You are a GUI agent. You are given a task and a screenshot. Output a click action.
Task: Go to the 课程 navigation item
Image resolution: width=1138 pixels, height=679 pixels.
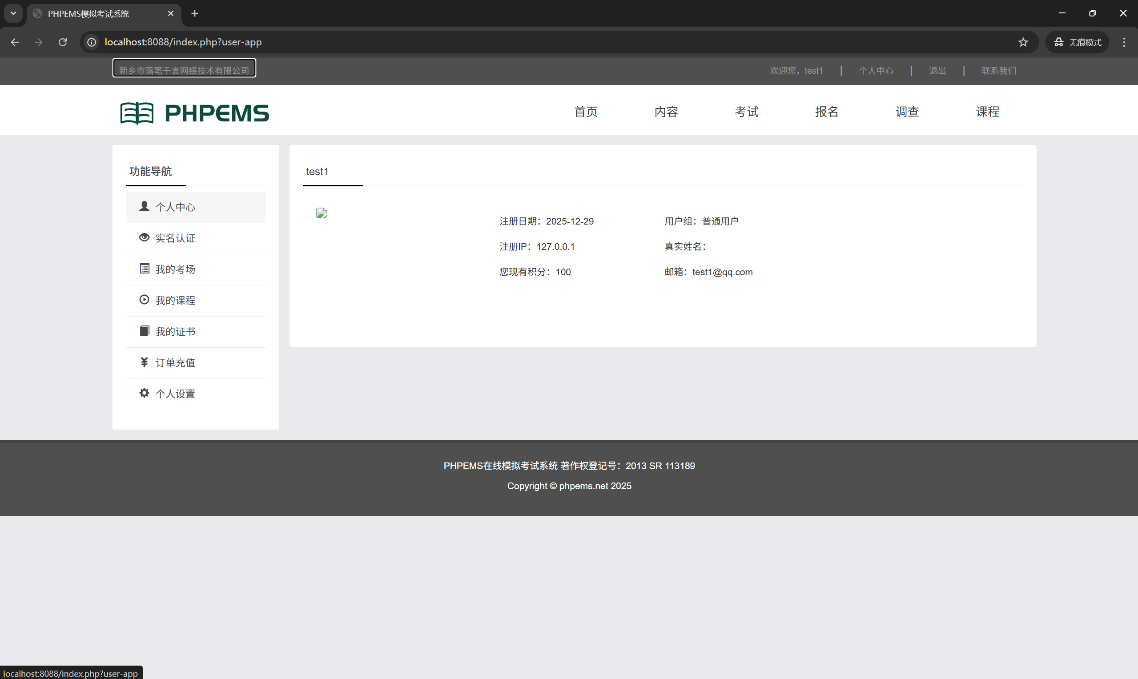coord(987,112)
